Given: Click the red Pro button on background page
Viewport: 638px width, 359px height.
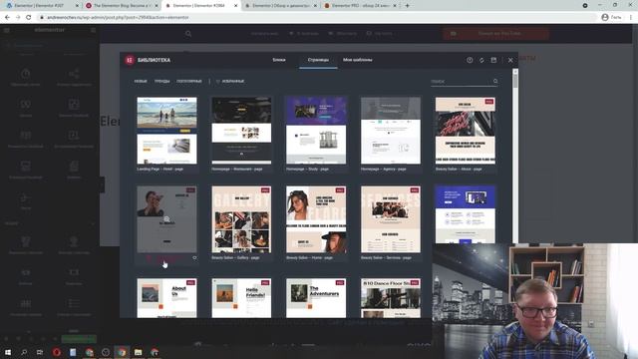Looking at the screenshot, I should click(x=495, y=34).
